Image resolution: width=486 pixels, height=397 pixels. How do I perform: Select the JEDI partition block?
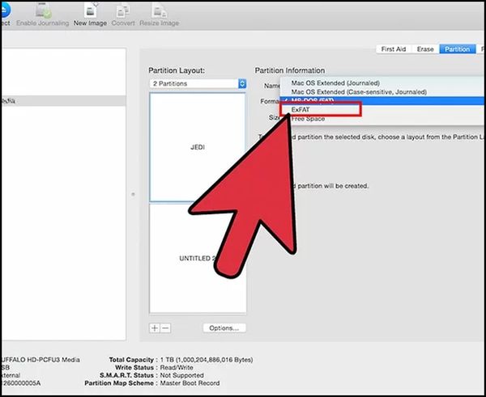198,148
